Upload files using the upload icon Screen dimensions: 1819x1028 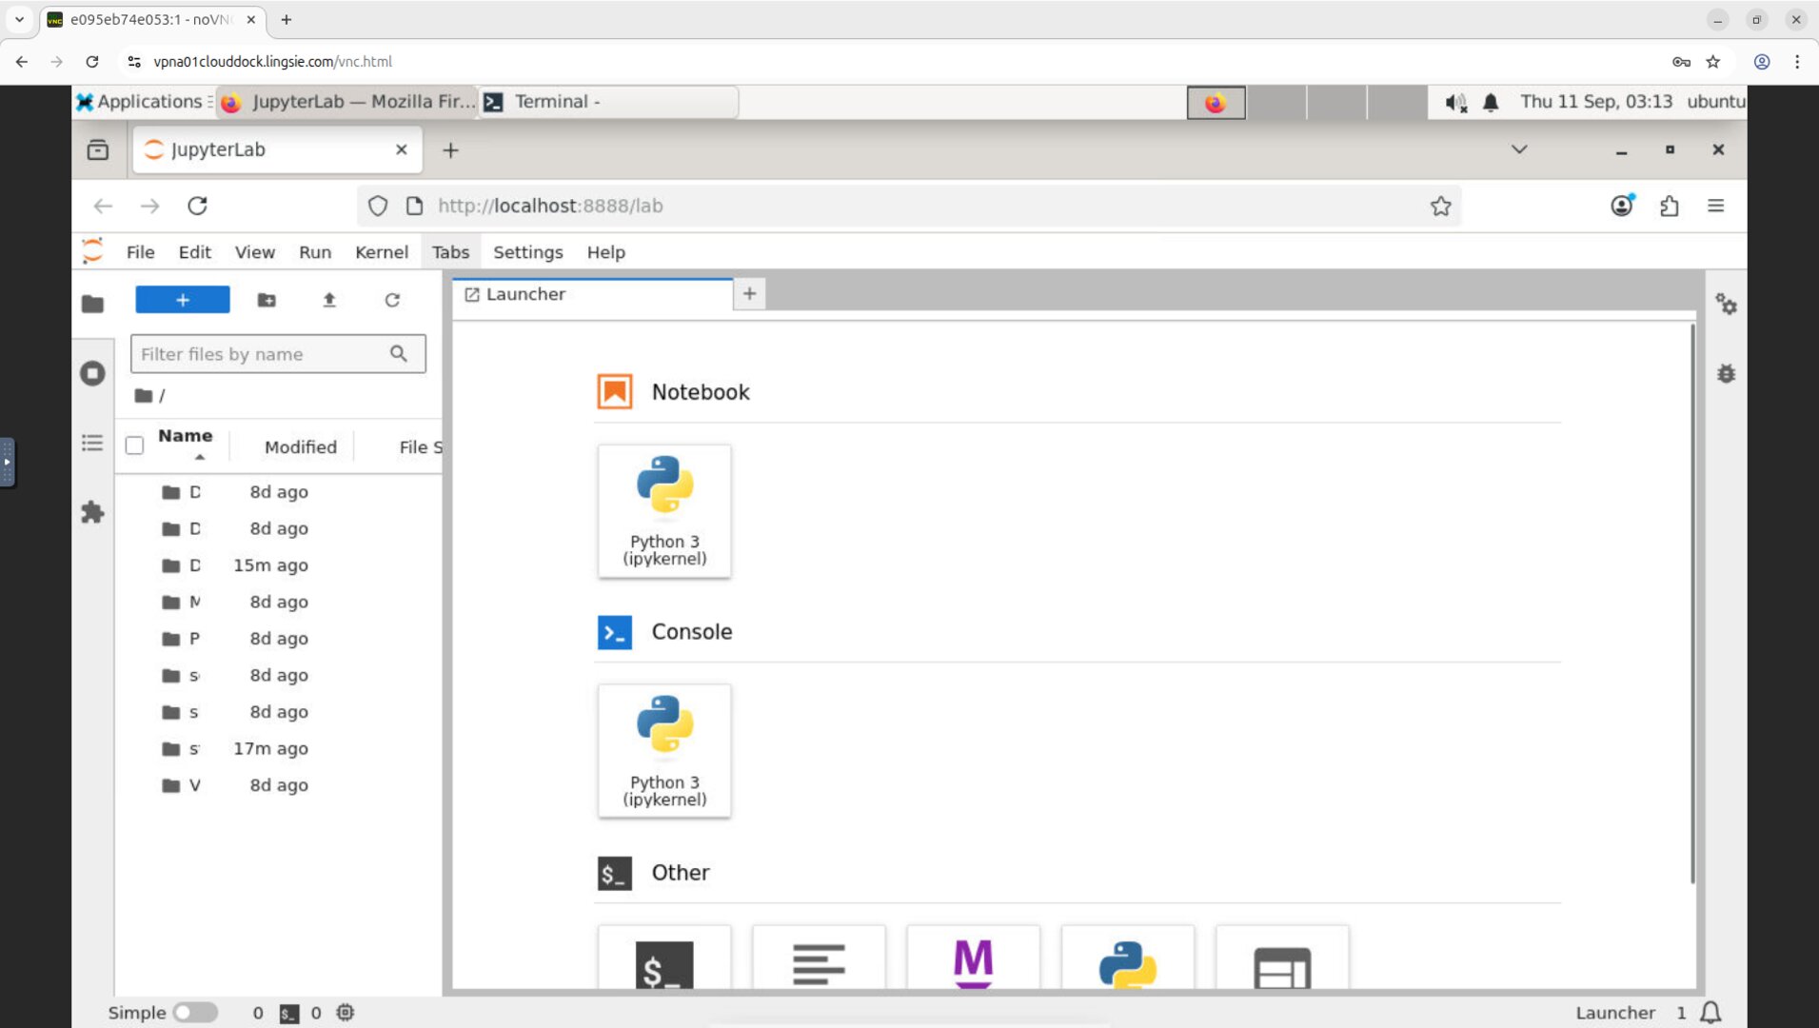click(329, 300)
